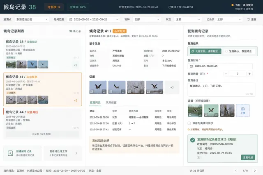Click the +3 more evidence tile in 证据

point(172,87)
